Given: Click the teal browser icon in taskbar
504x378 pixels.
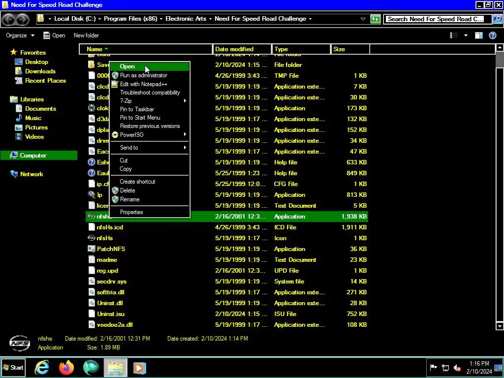Looking at the screenshot, I should (91, 367).
